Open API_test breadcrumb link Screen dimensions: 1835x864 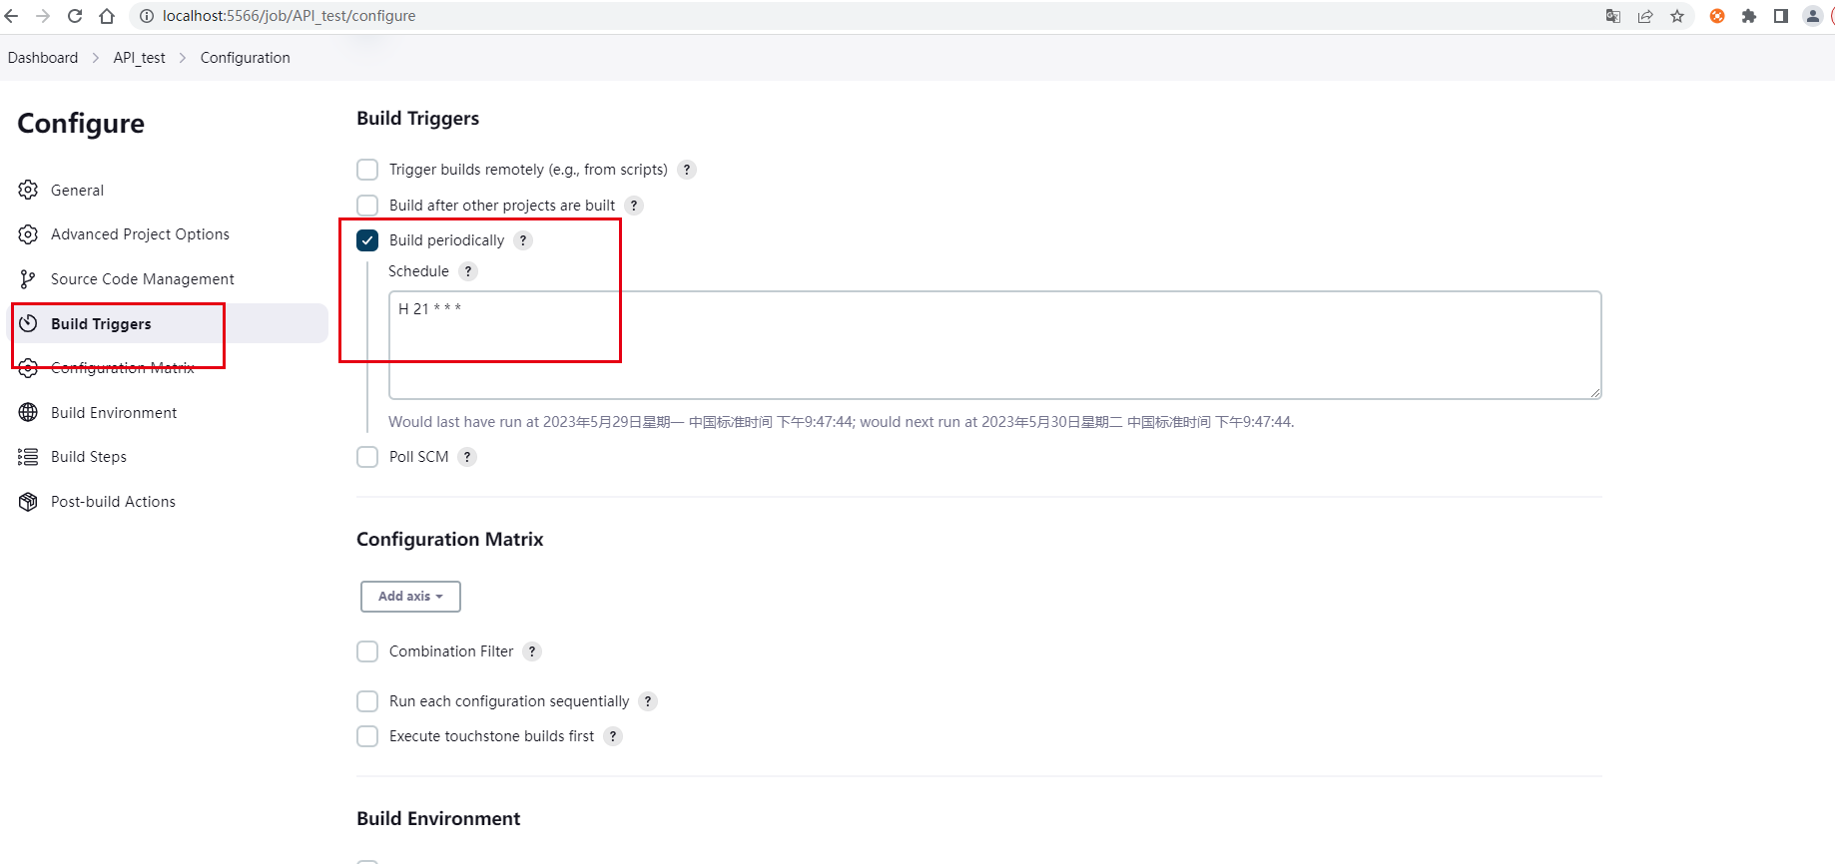(140, 58)
